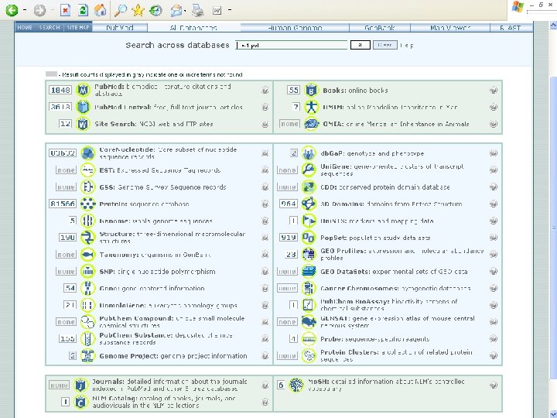The width and height of the screenshot is (557, 418).
Task: Open 3D Domains results count 964
Action: [288, 204]
